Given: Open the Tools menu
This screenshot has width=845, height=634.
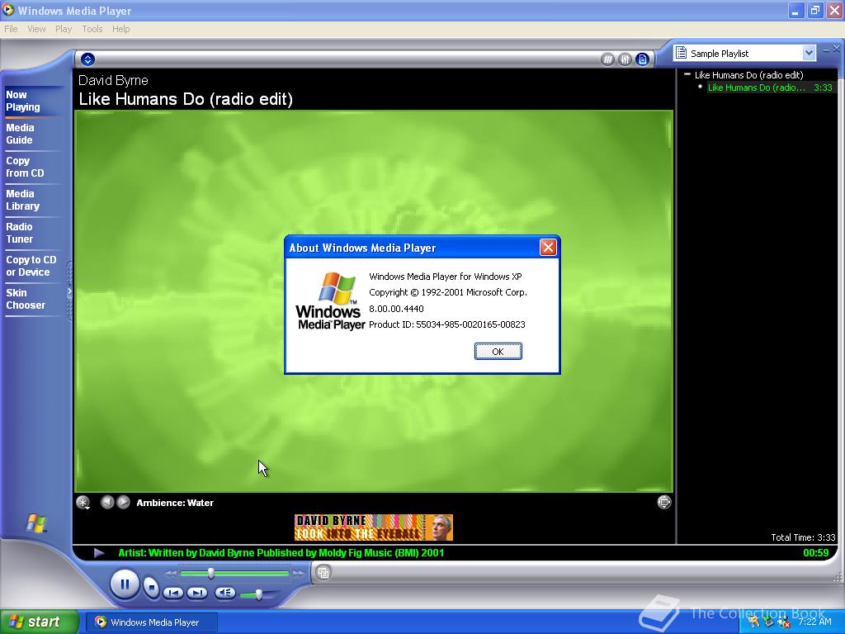Looking at the screenshot, I should (92, 29).
